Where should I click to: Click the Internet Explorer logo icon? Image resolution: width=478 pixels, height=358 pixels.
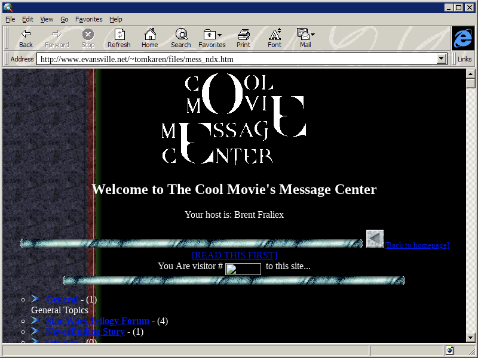[462, 38]
